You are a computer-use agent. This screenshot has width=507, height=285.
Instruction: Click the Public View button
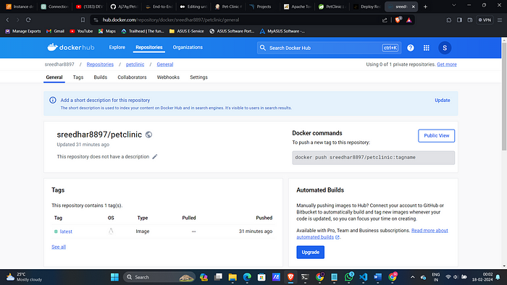coord(436,135)
